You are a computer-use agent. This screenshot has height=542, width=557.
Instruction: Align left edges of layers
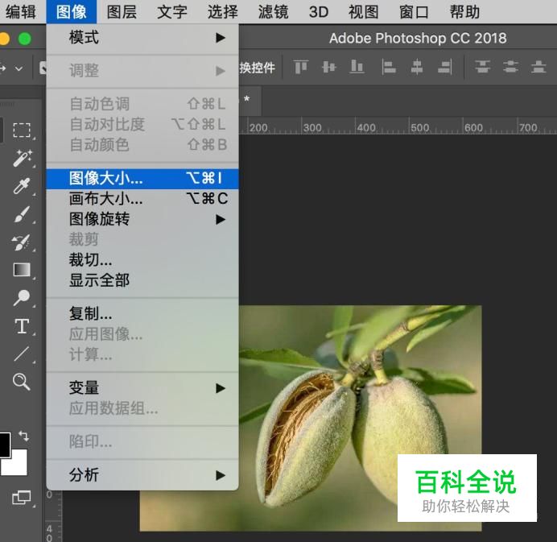389,67
